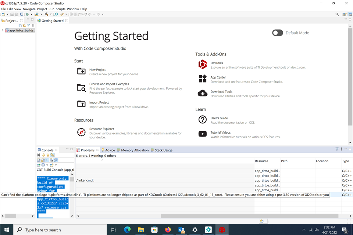Switch to the Memory Allocation tab
The image size is (353, 235).
click(133, 150)
